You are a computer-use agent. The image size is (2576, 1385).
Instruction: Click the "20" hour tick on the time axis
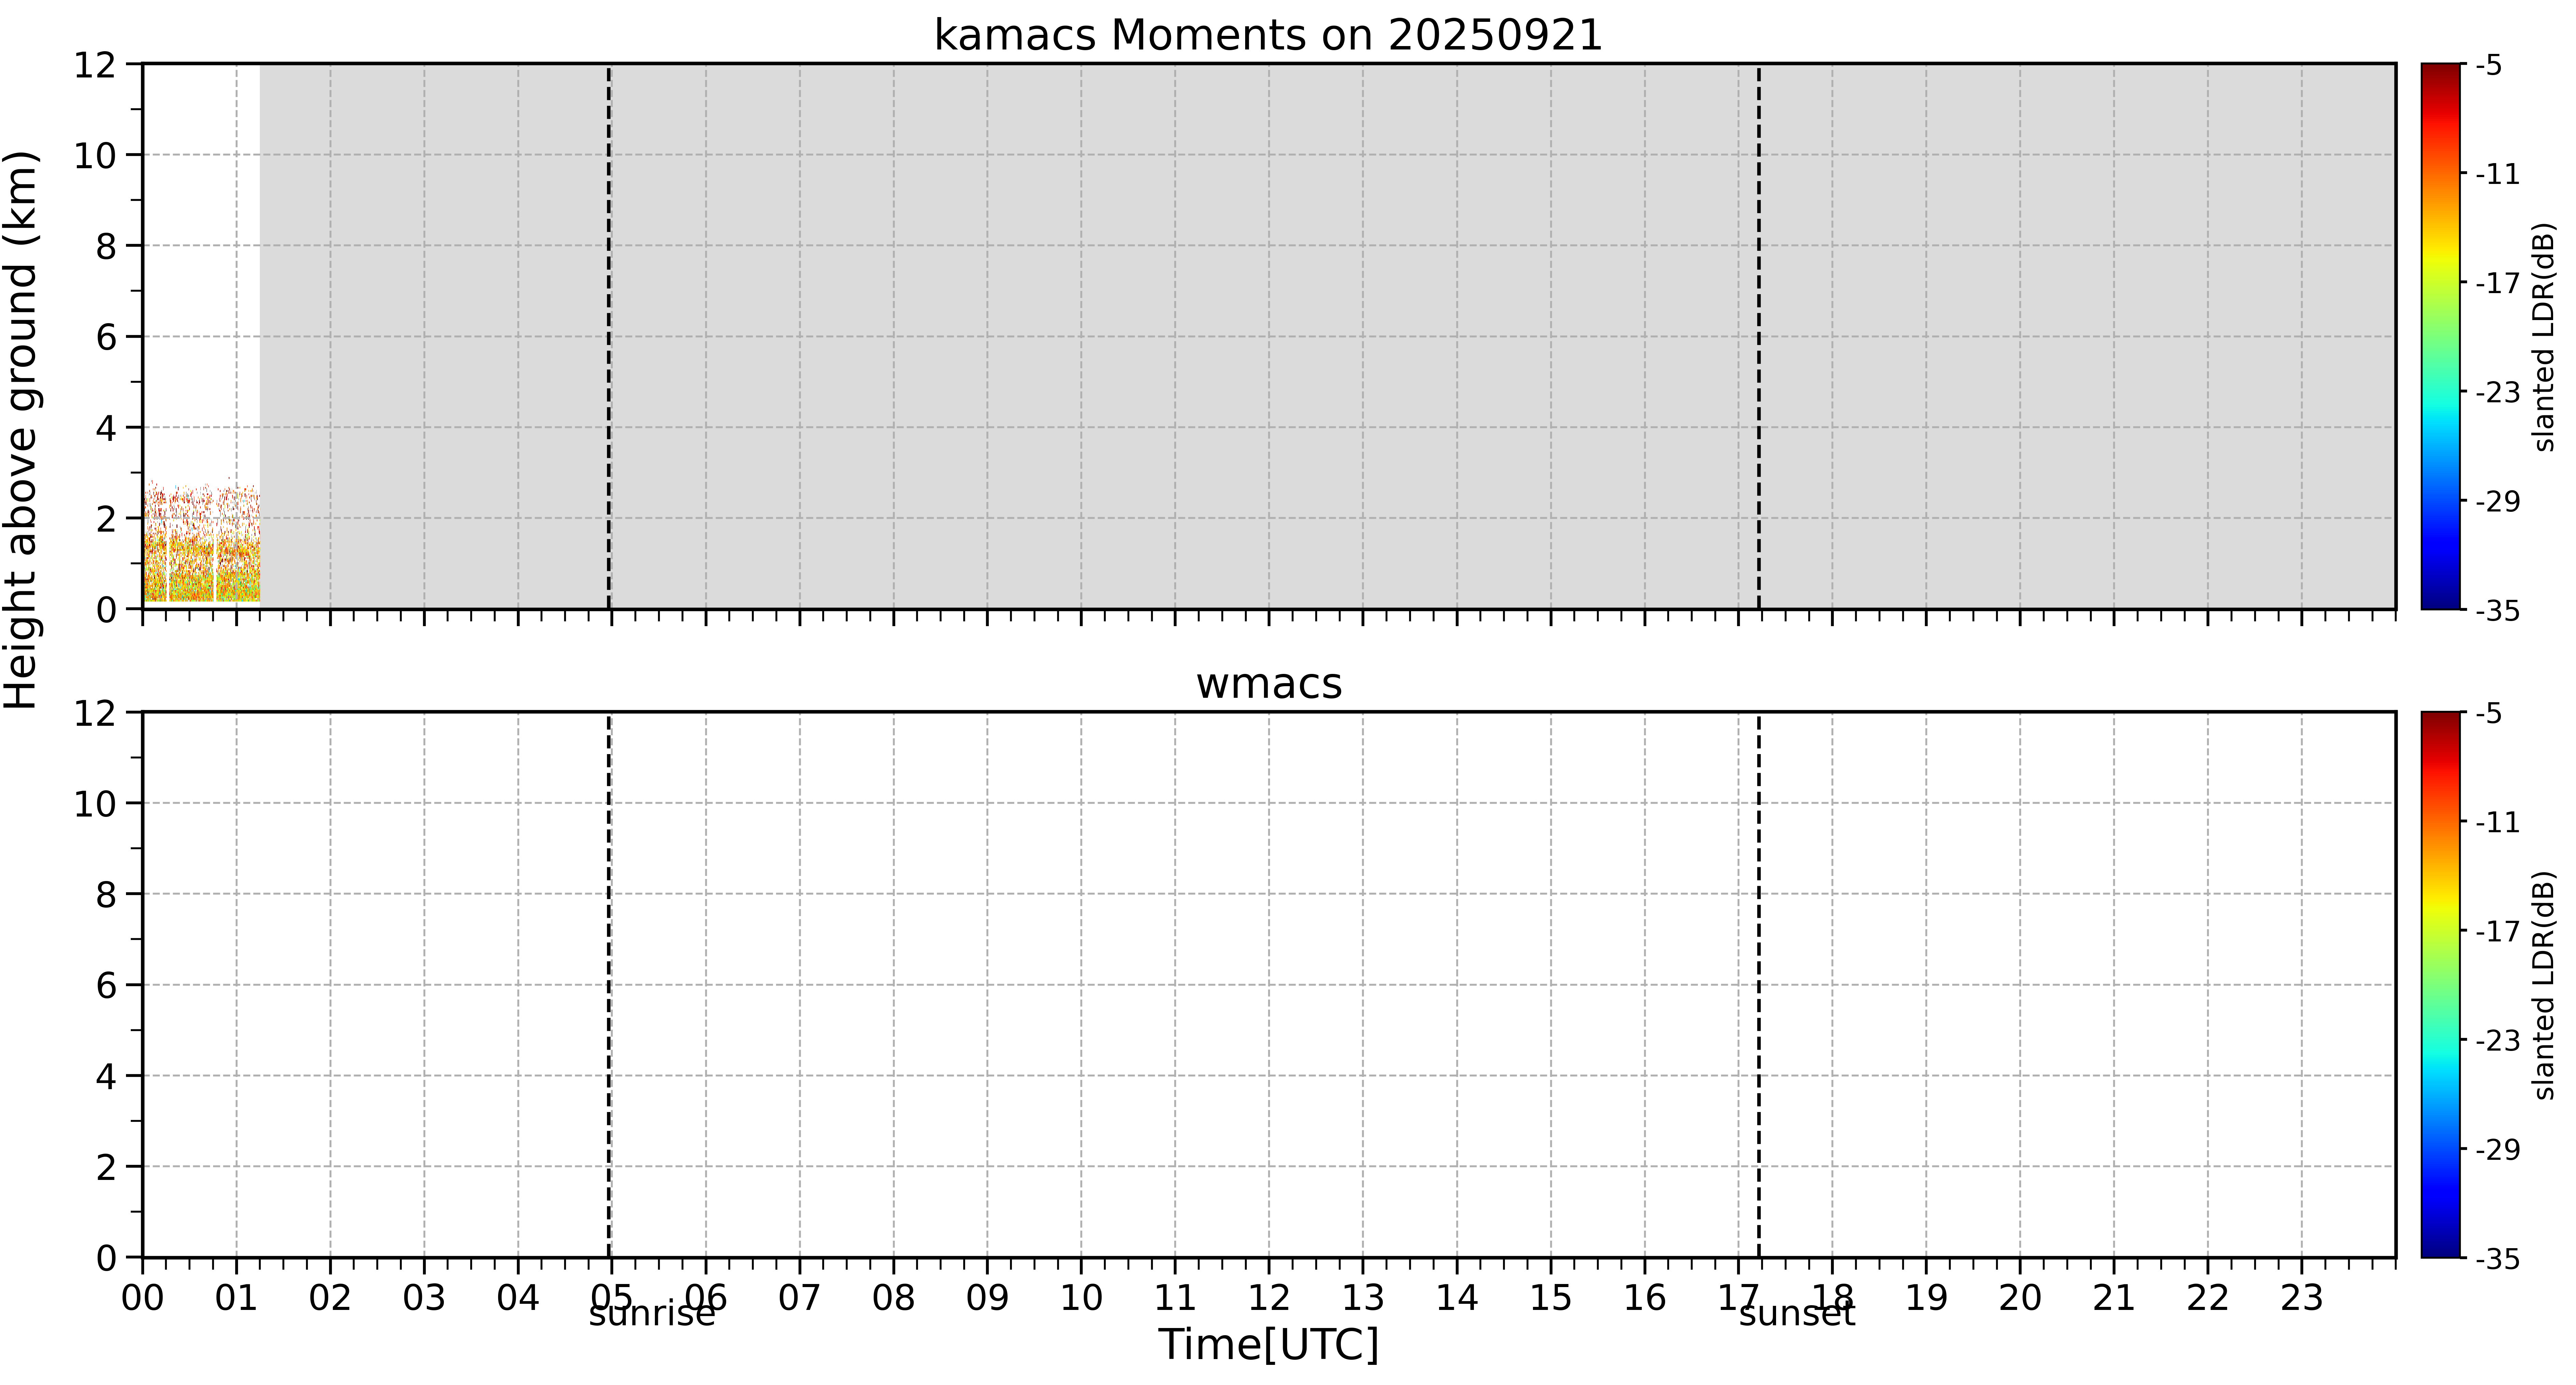(x=2020, y=1298)
